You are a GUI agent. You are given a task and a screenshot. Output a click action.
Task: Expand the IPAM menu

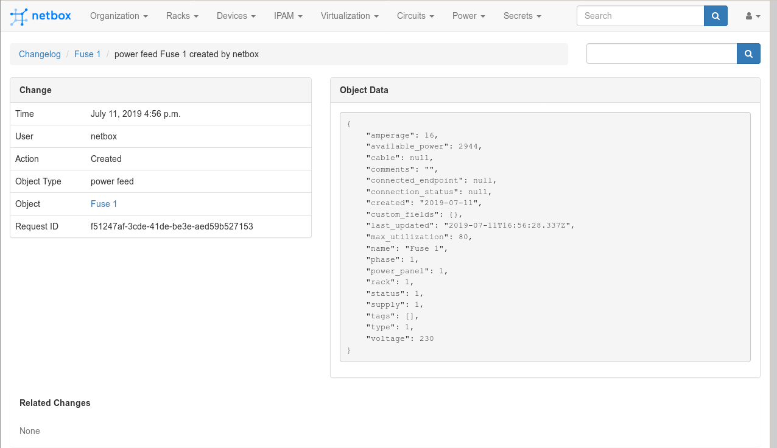pos(288,16)
